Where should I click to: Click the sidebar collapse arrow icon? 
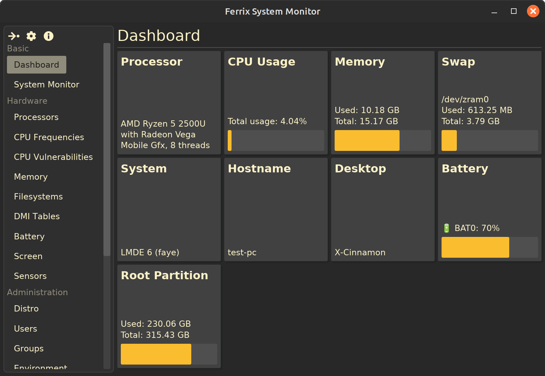coord(14,36)
